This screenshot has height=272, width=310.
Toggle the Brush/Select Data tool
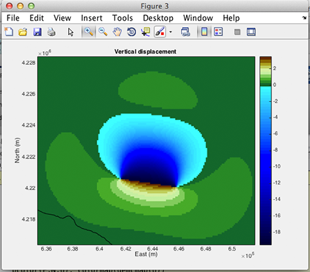160,32
